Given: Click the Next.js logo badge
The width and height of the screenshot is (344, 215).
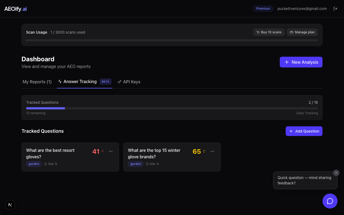Looking at the screenshot, I should 10,205.
